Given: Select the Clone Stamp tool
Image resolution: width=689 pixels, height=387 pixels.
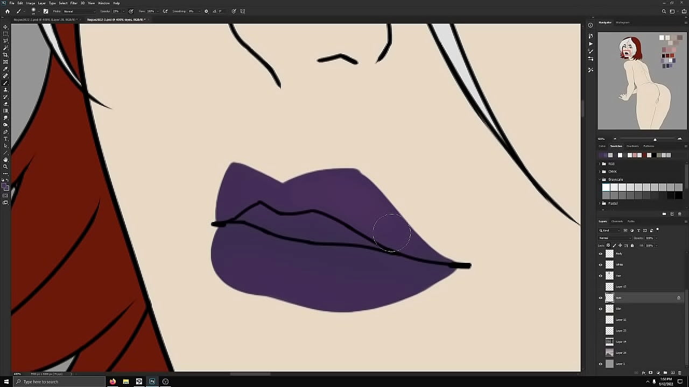Looking at the screenshot, I should coord(5,89).
